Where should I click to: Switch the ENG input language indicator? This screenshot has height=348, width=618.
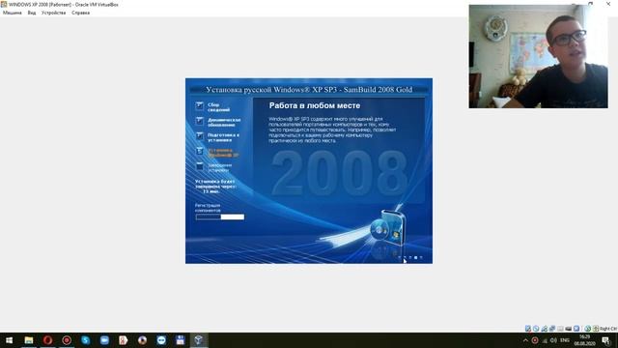pyautogui.click(x=565, y=340)
